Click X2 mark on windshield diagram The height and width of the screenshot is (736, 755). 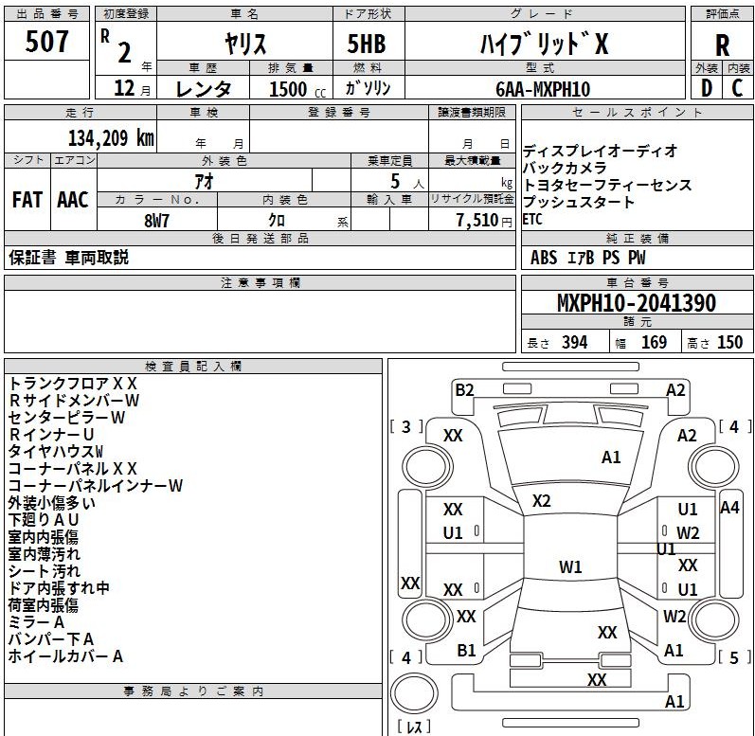(541, 501)
